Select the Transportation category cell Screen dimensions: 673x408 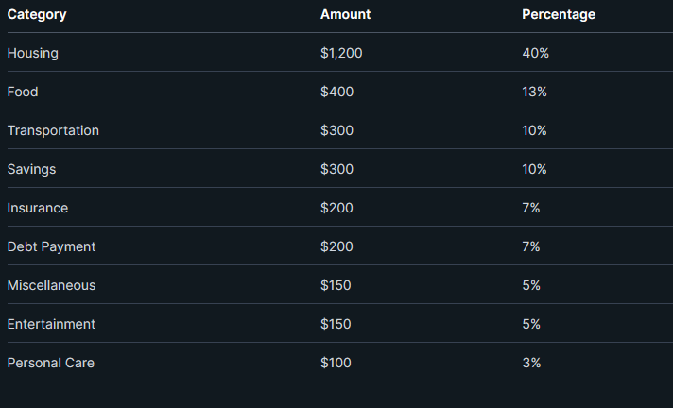tap(53, 130)
